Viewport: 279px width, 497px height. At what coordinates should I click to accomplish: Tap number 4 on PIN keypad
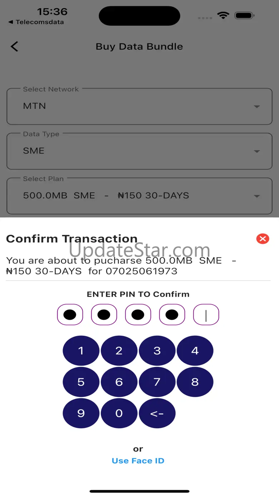(x=195, y=351)
